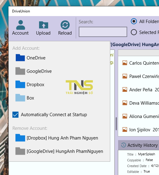This screenshot has height=175, width=159.
Task: Select the Deva Williamson file name
Action: tap(144, 103)
